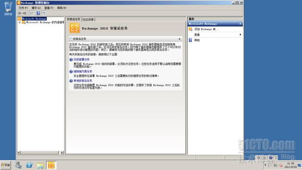This screenshot has width=302, height=170.
Task: Click the Forward arrow toolbar icon
Action: [25, 13]
